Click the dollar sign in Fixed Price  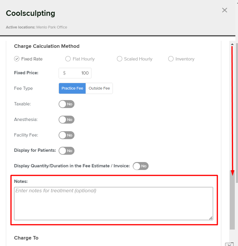tap(64, 73)
